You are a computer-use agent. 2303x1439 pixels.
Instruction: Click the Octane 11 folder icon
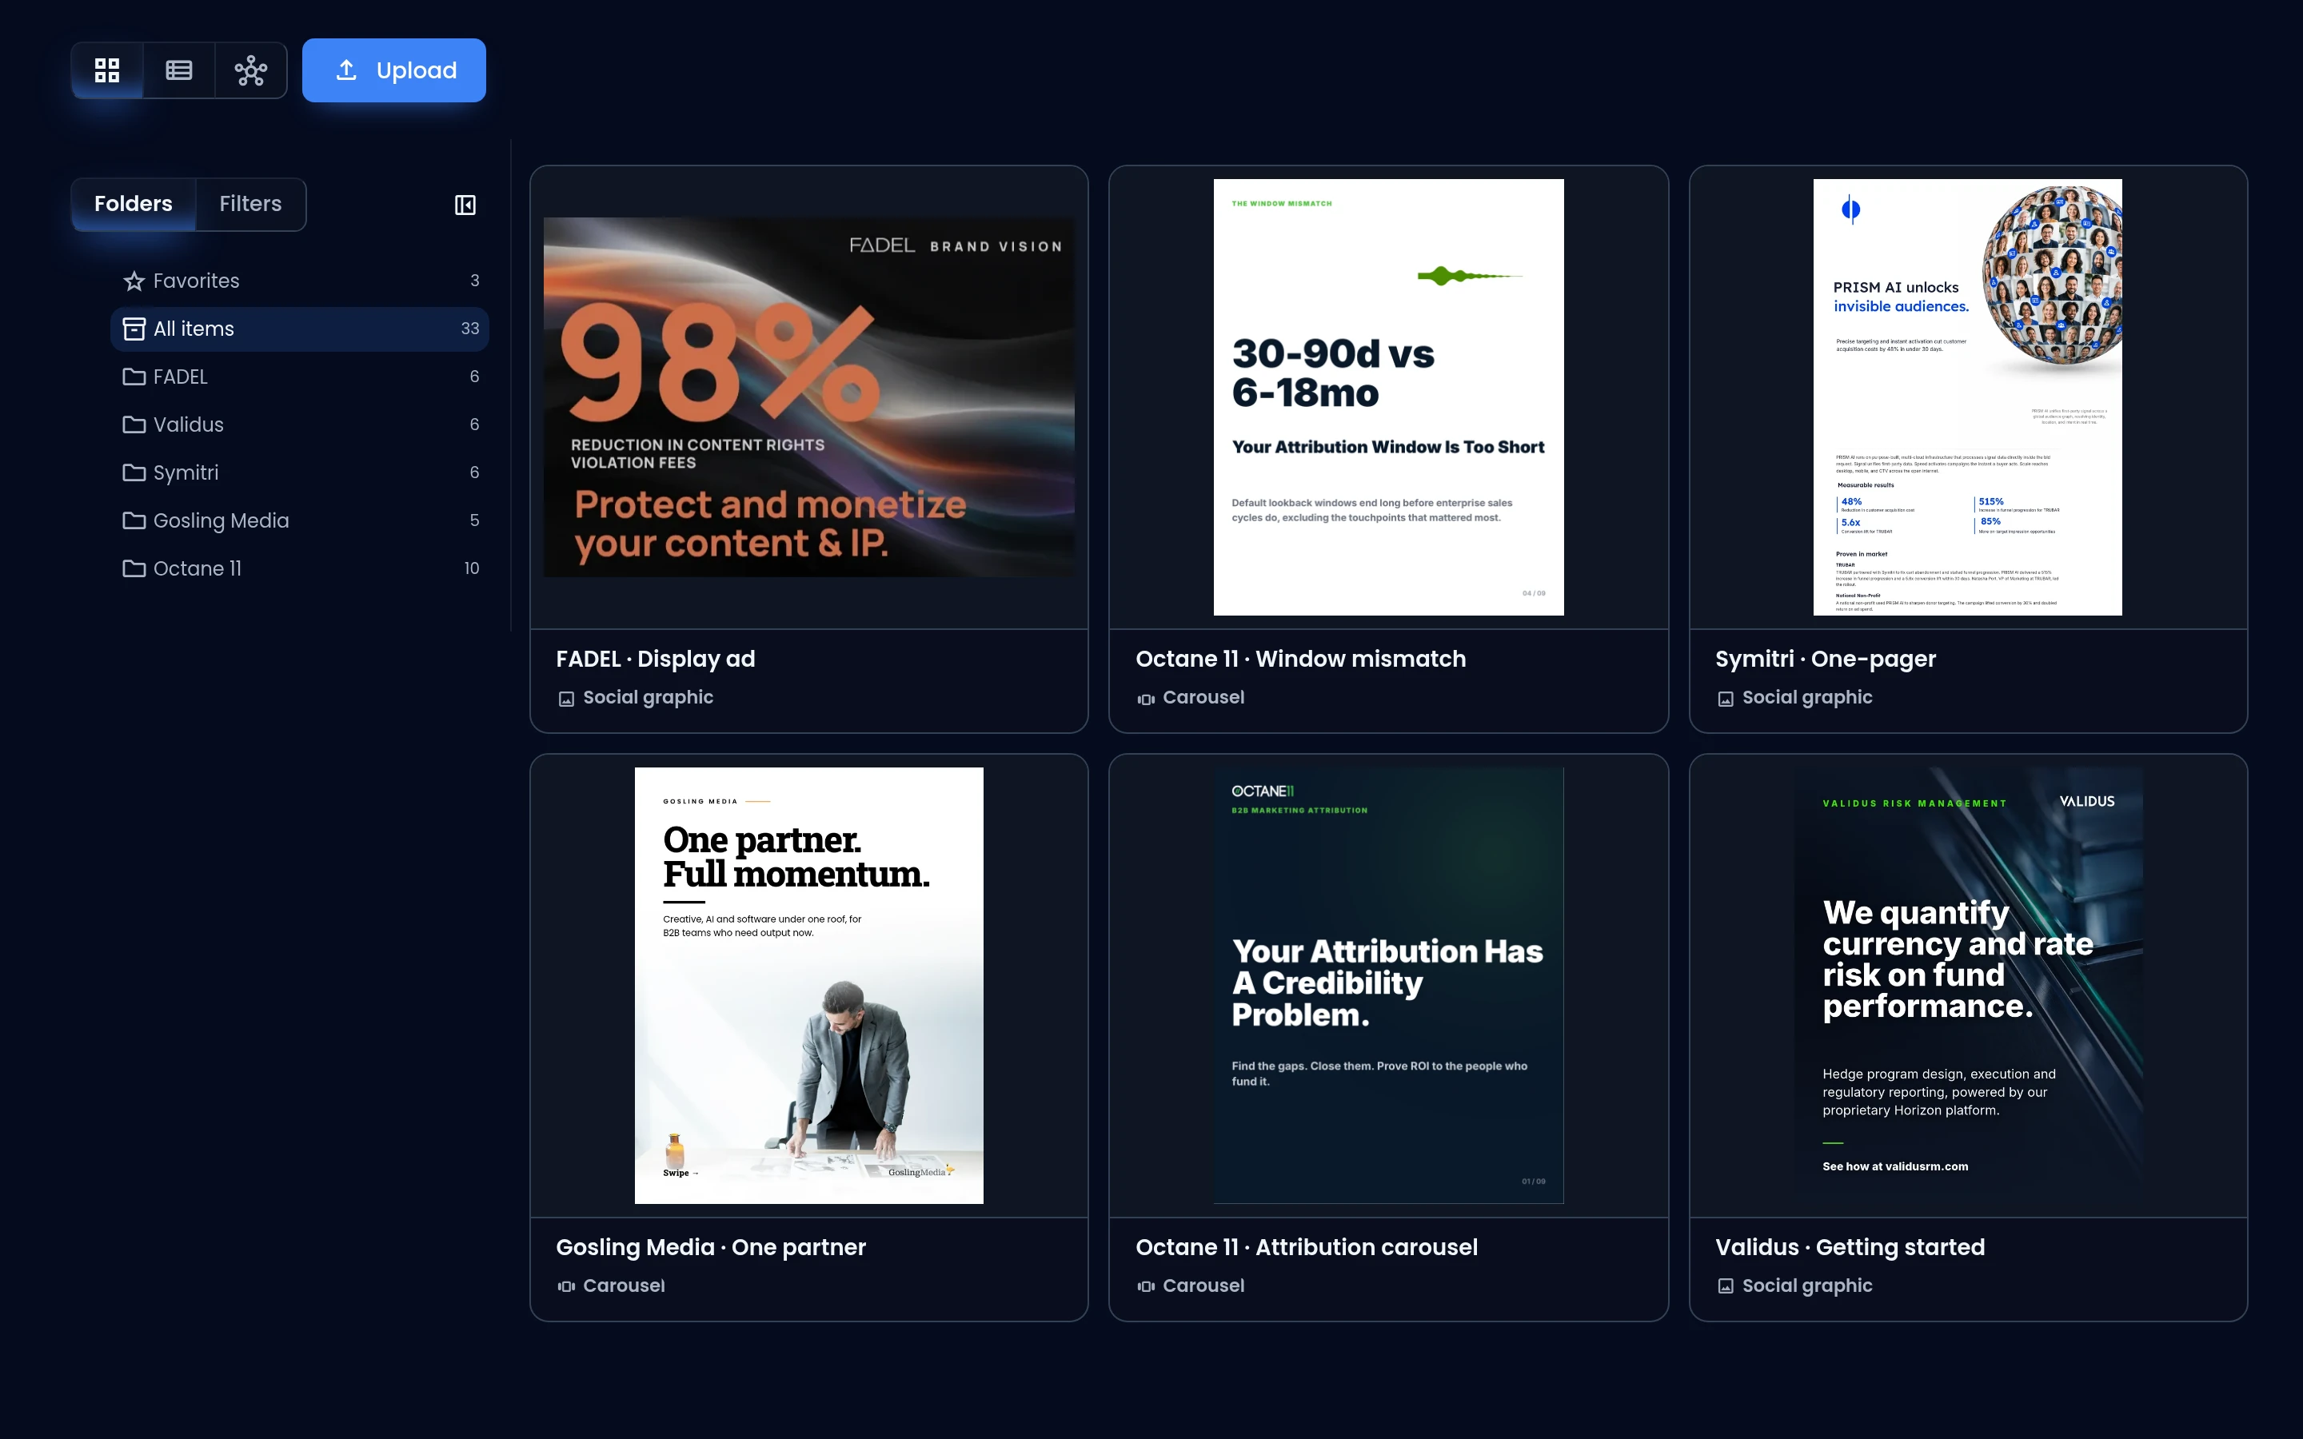pyautogui.click(x=134, y=568)
